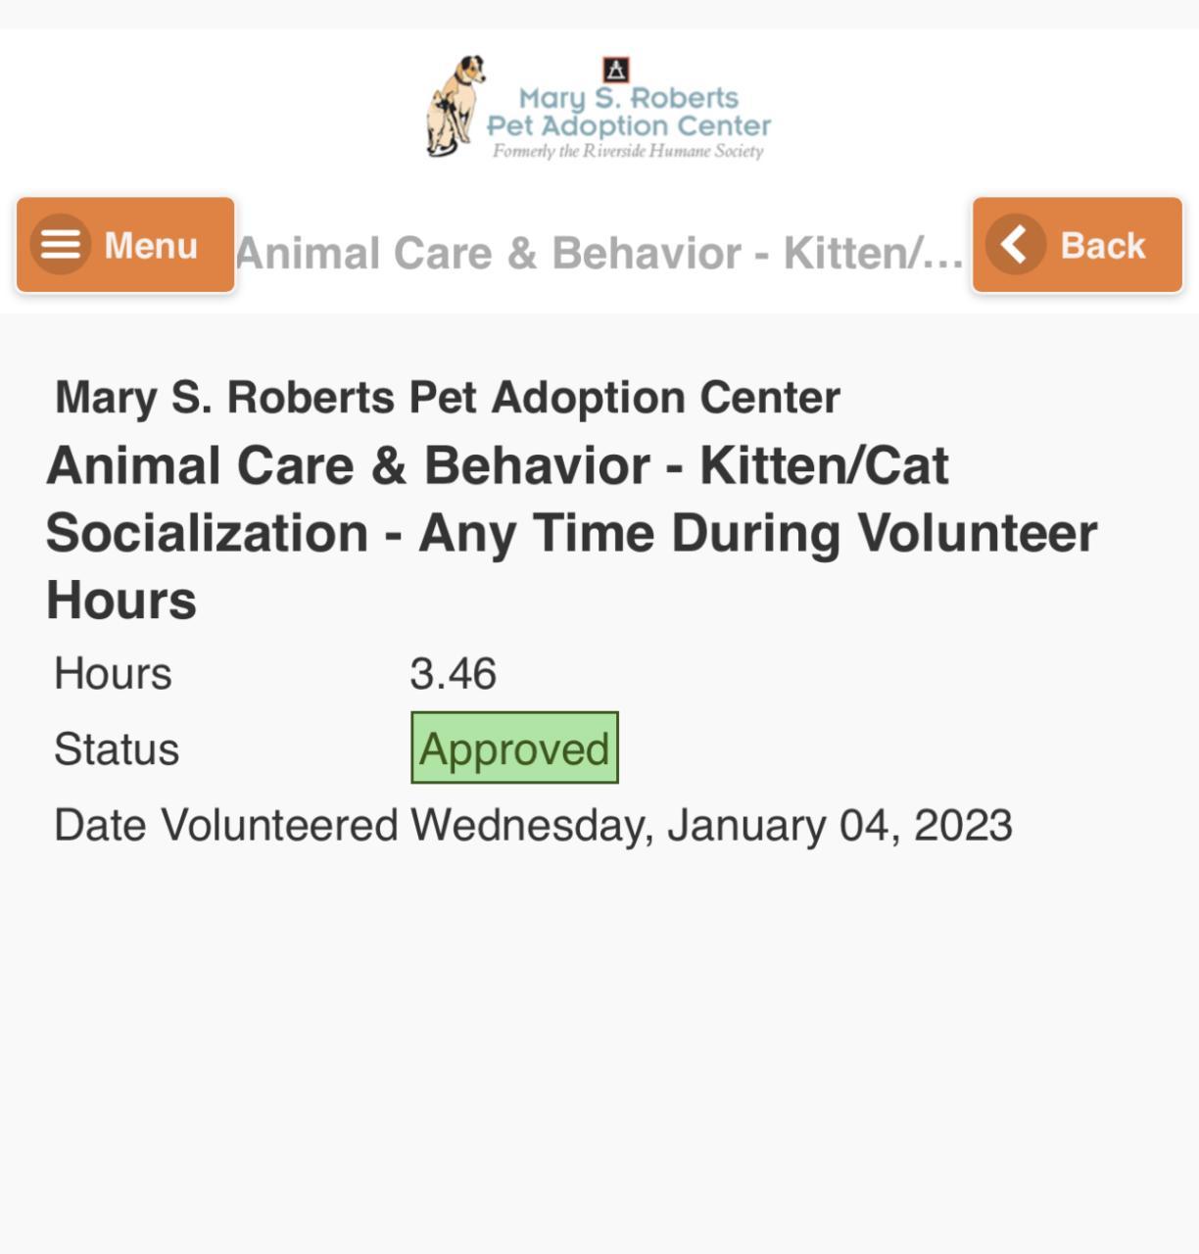Select the 3.46 hours value
This screenshot has width=1199, height=1254.
pyautogui.click(x=453, y=674)
